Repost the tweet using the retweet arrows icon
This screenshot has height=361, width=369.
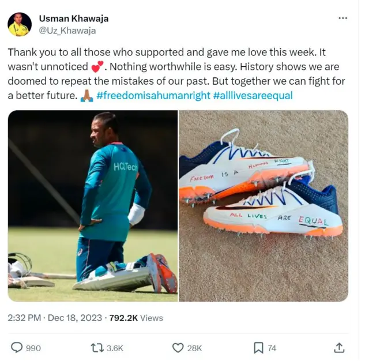97,348
